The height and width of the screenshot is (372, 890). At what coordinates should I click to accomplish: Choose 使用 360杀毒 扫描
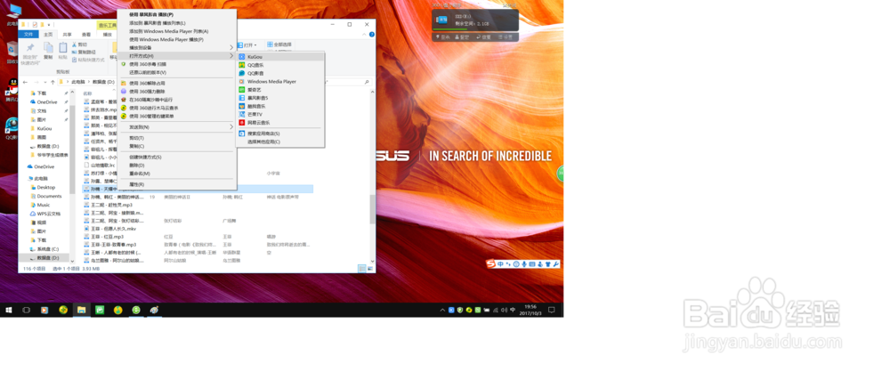pos(176,64)
